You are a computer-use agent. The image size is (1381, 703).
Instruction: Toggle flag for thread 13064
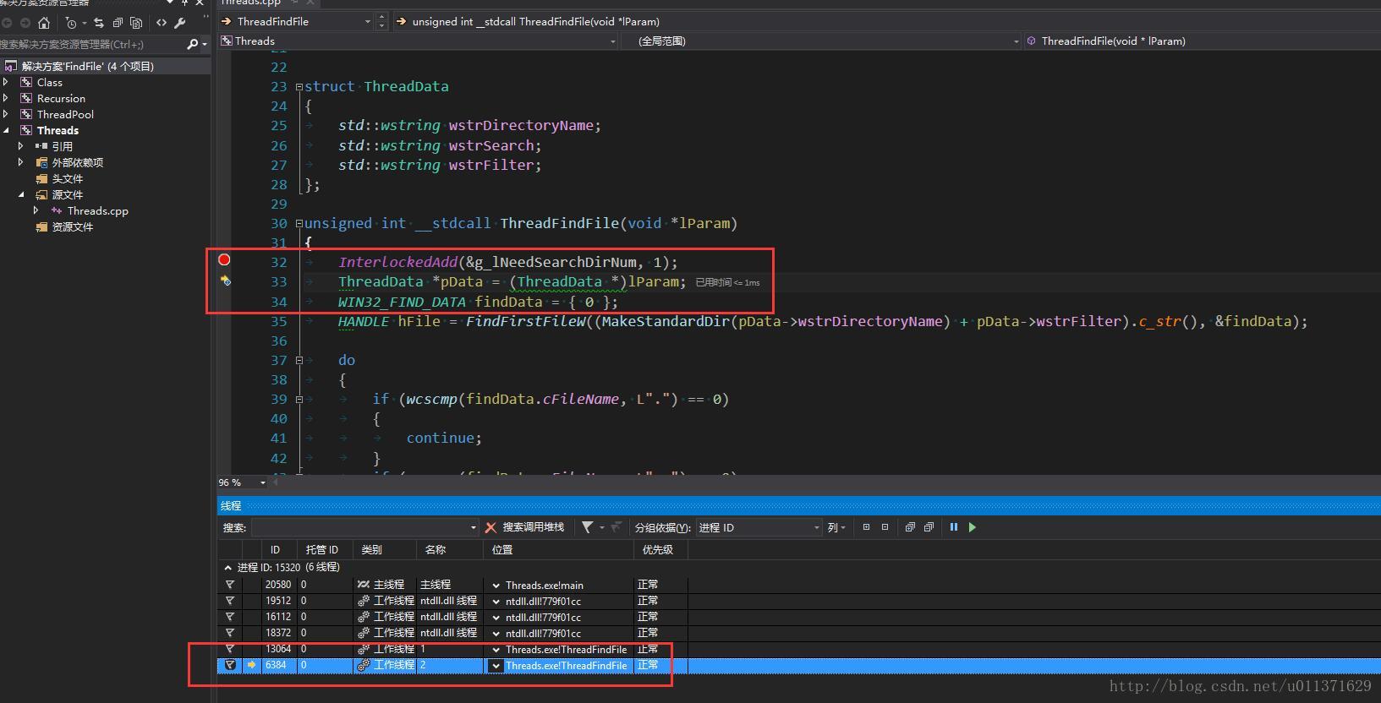click(x=229, y=649)
